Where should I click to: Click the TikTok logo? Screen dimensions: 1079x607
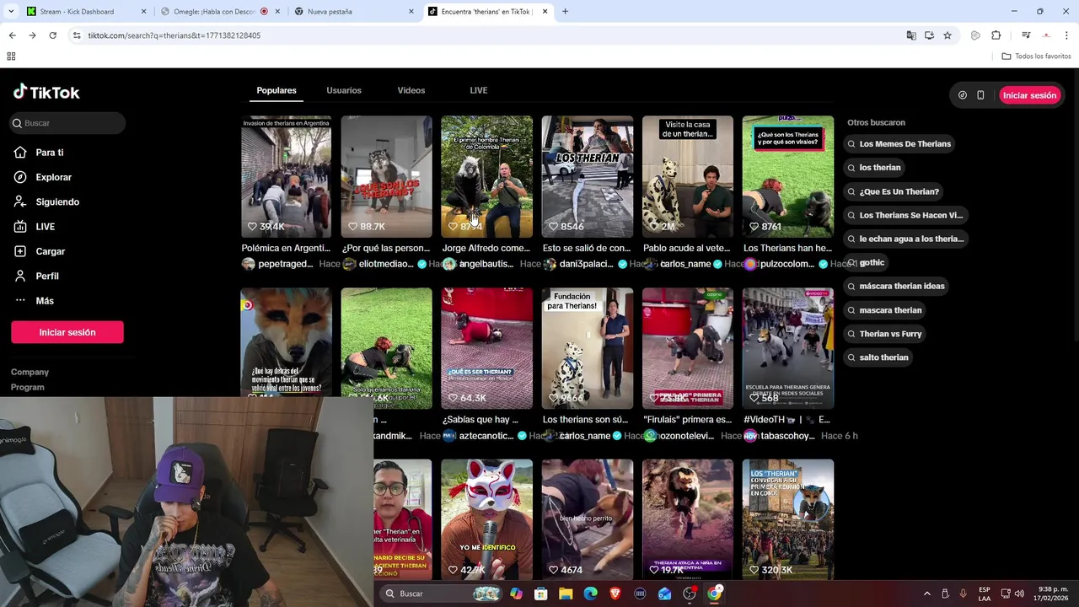[x=46, y=92]
